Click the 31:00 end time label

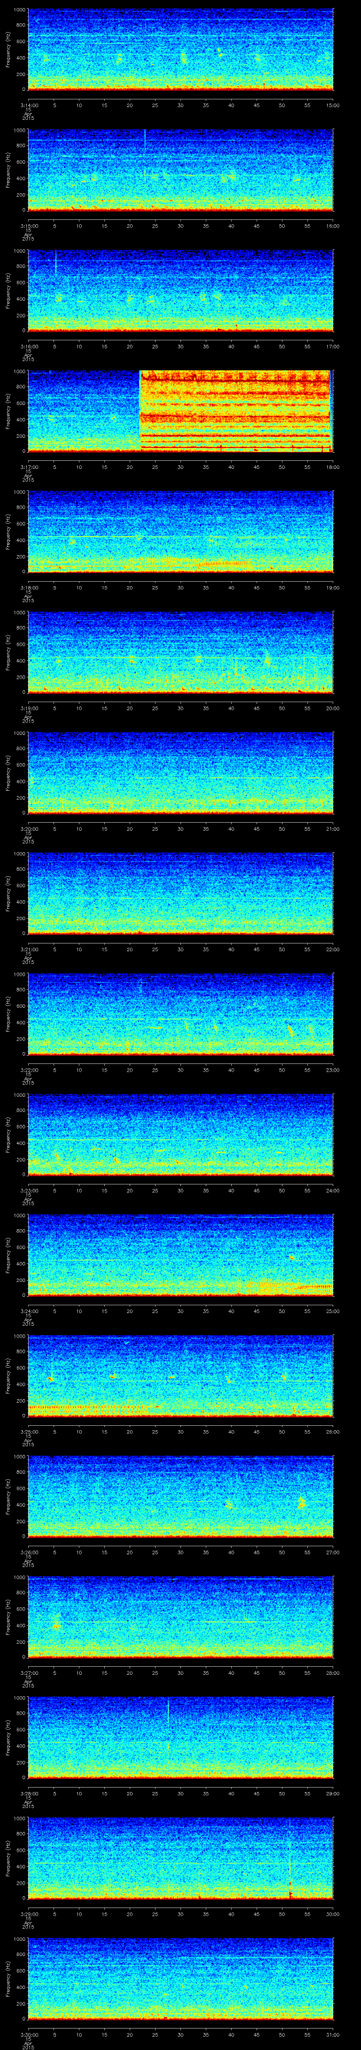[332, 2034]
